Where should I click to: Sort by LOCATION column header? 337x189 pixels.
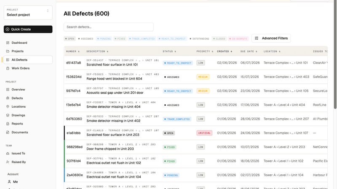(x=272, y=51)
